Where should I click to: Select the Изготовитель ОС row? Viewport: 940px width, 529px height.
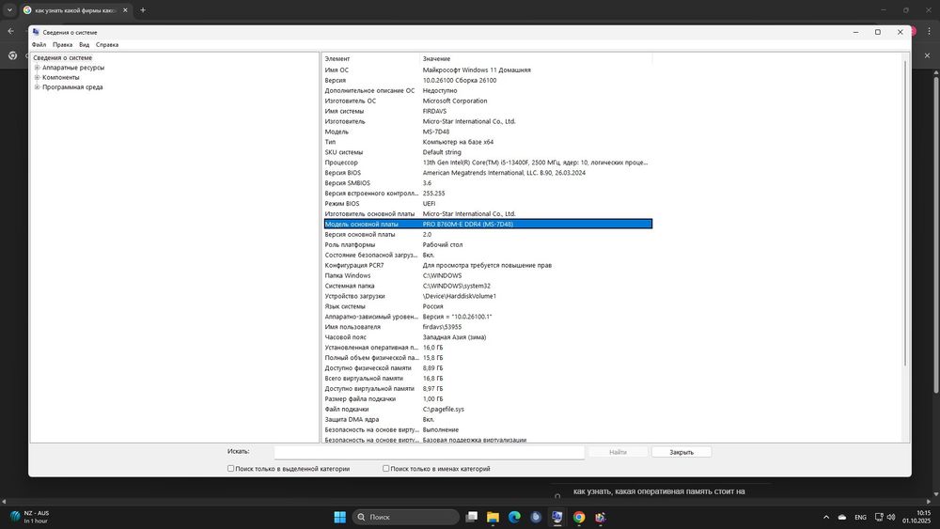click(x=487, y=101)
